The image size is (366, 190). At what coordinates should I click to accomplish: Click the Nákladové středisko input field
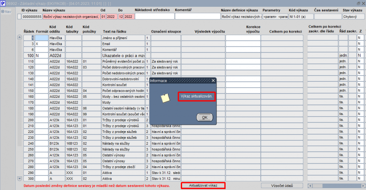155,16
